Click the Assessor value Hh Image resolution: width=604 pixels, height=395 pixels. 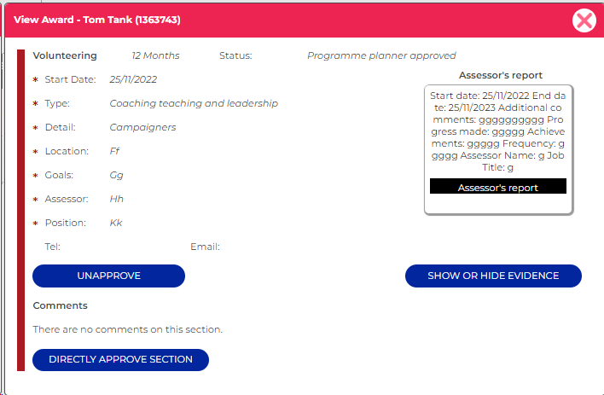tap(117, 199)
